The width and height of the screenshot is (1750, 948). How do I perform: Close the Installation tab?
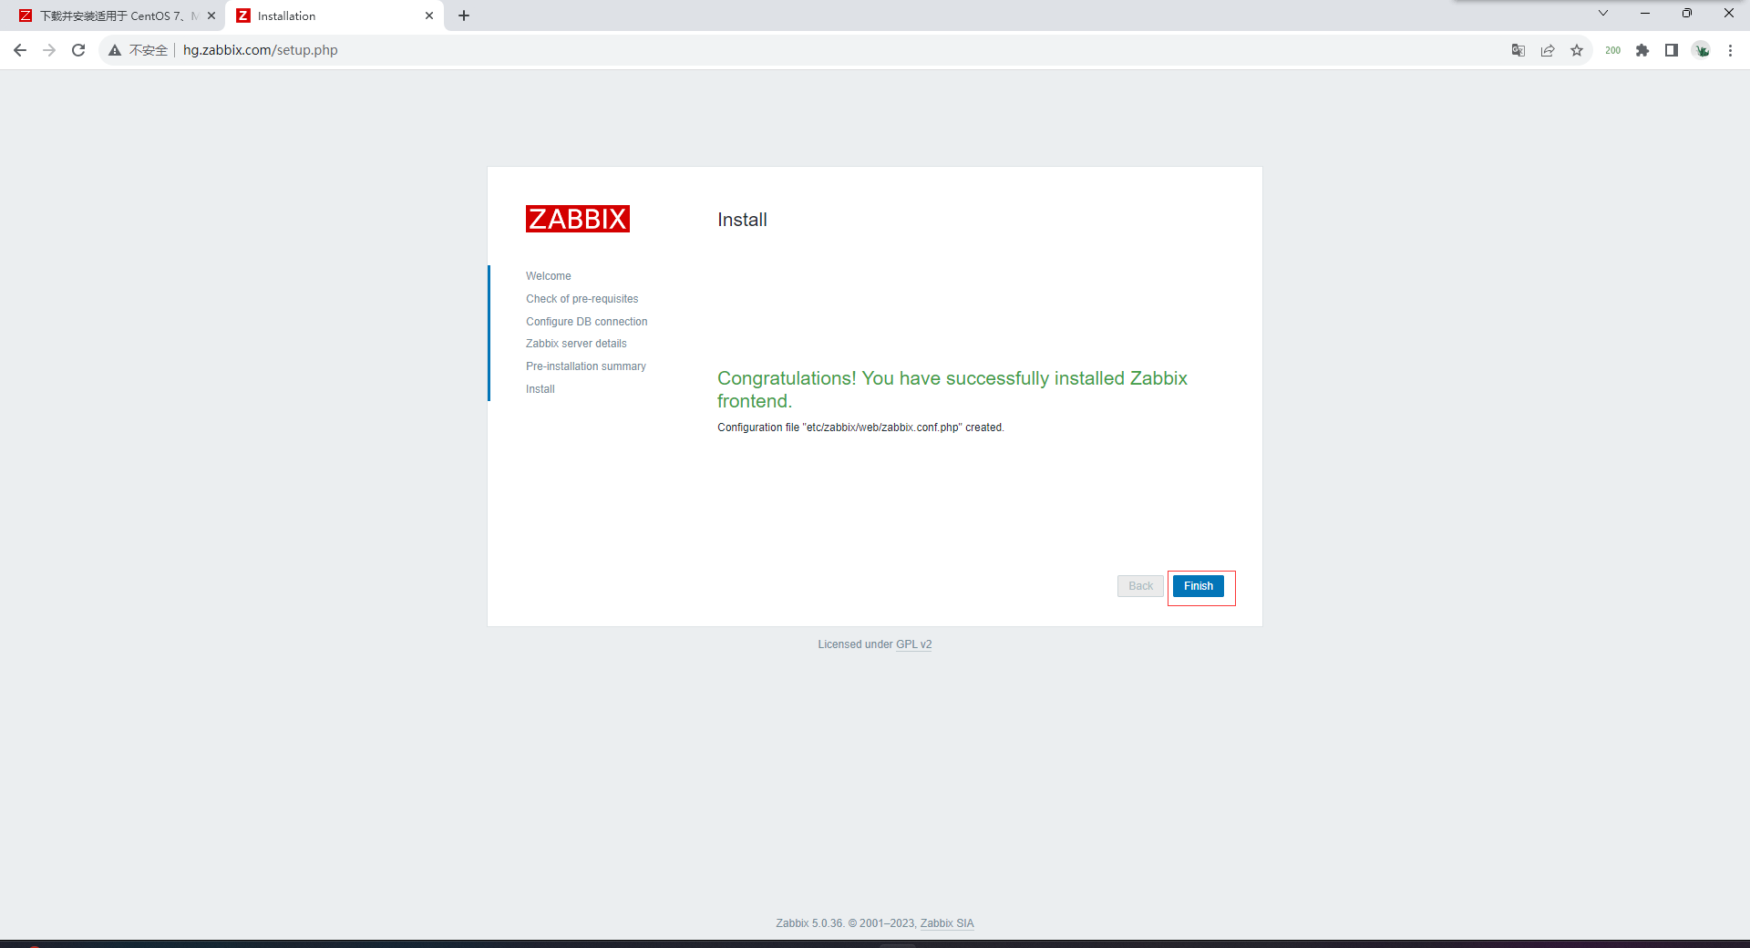tap(429, 15)
